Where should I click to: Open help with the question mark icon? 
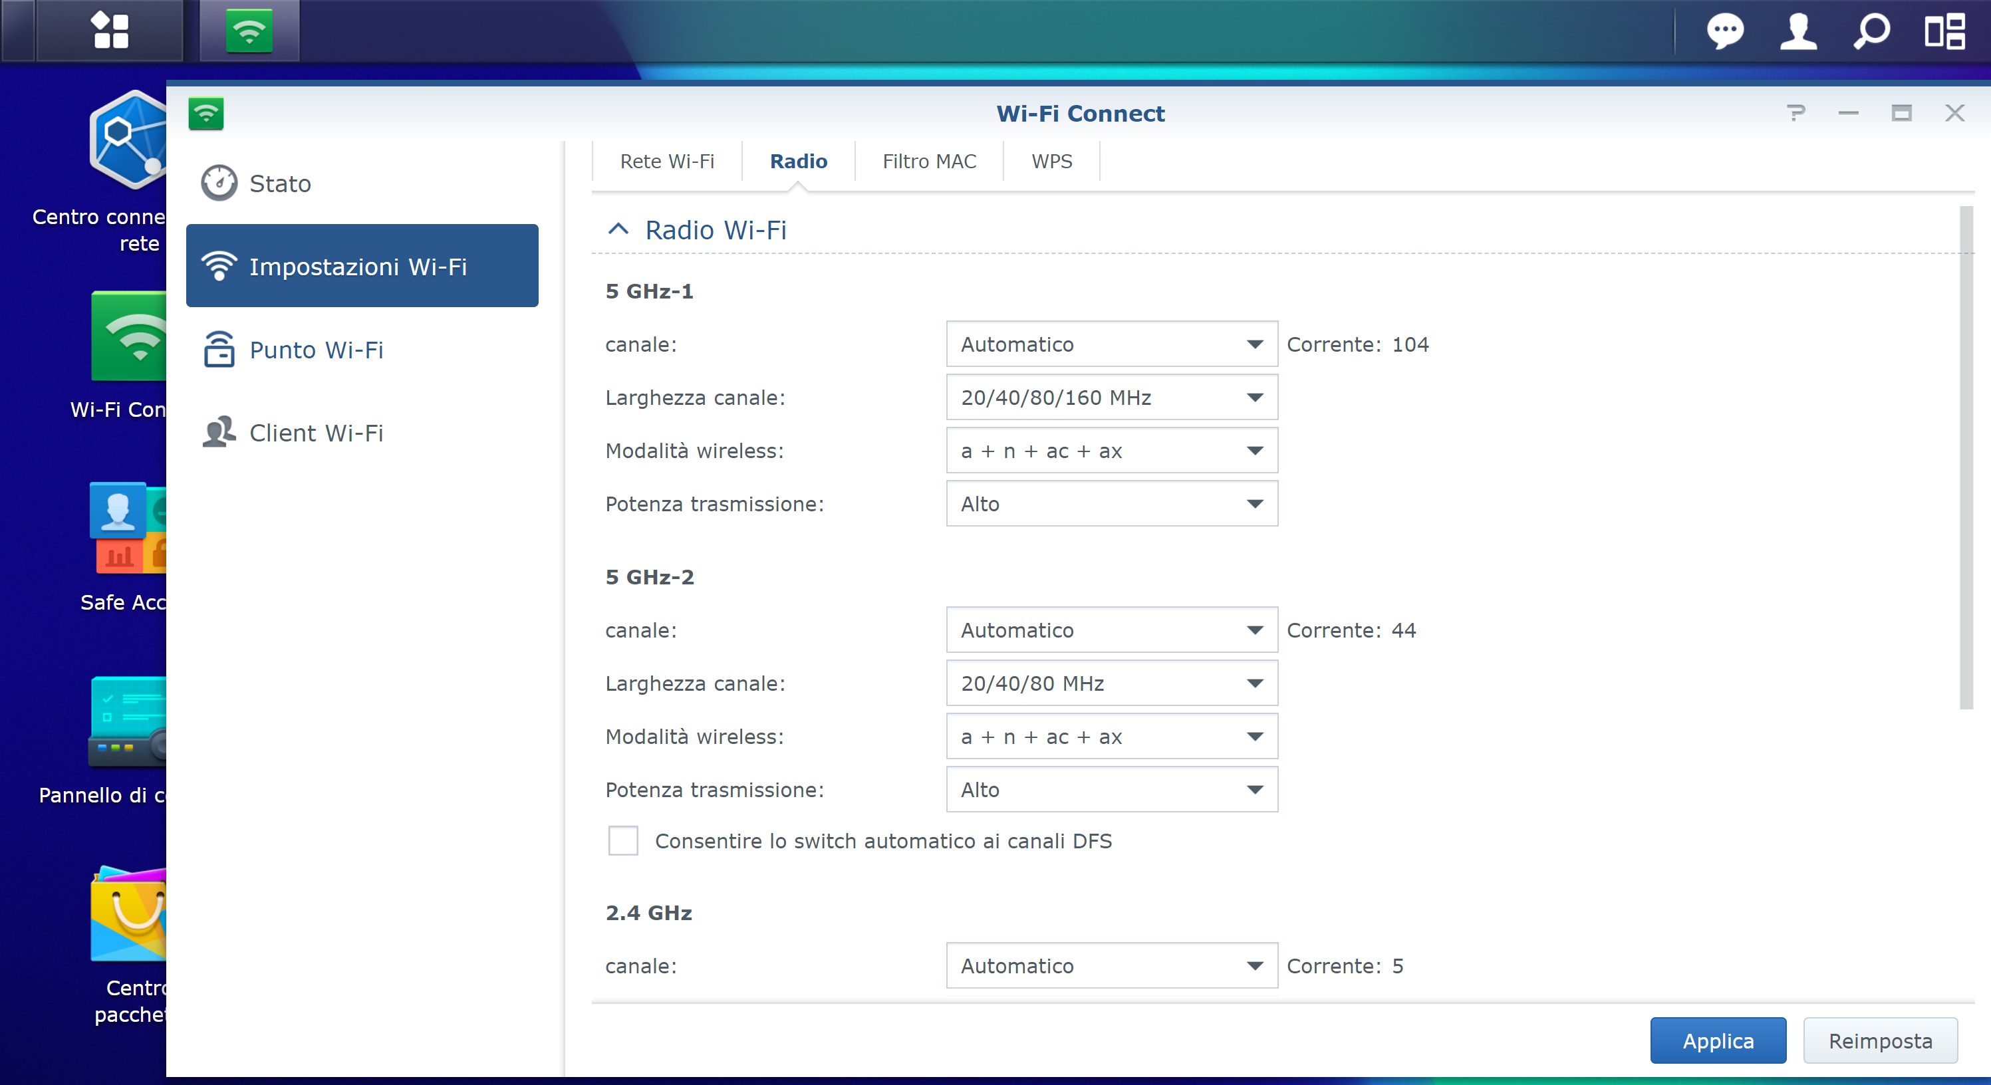[x=1796, y=114]
